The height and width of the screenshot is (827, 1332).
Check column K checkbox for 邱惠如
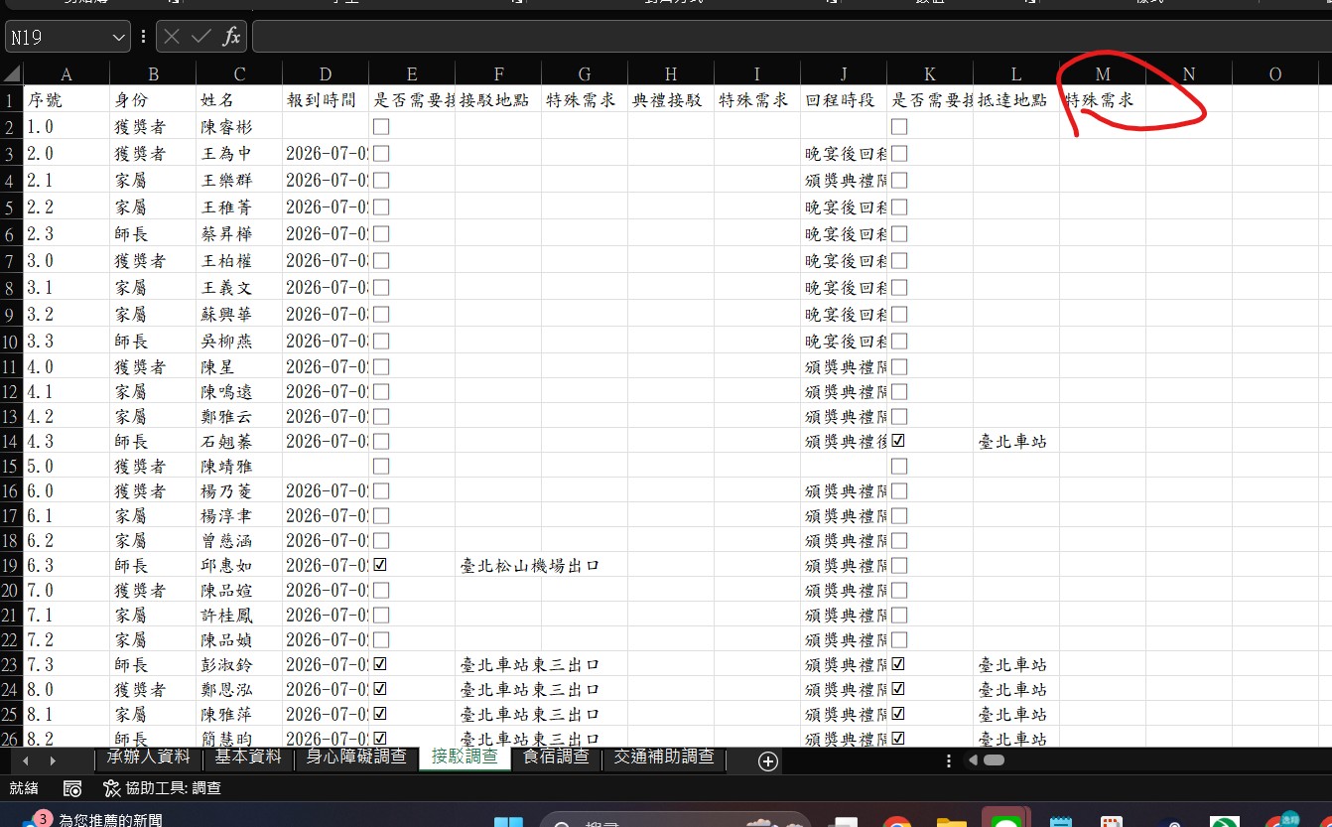[x=899, y=566]
